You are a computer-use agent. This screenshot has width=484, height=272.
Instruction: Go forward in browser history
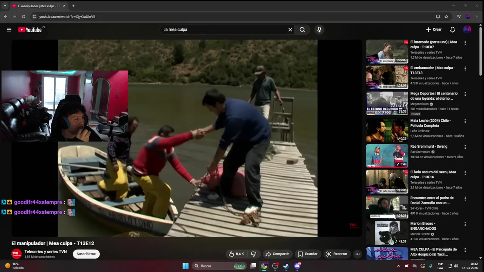pos(14,17)
